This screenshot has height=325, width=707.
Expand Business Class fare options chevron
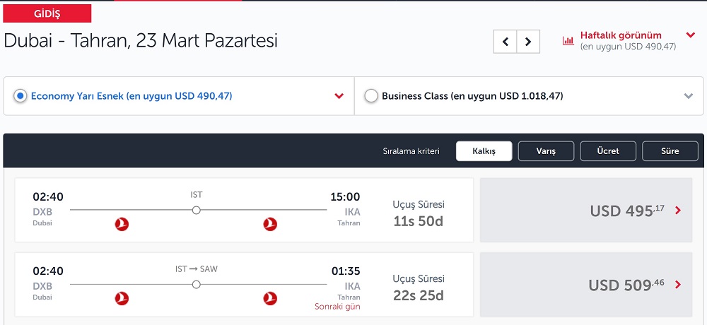(688, 96)
